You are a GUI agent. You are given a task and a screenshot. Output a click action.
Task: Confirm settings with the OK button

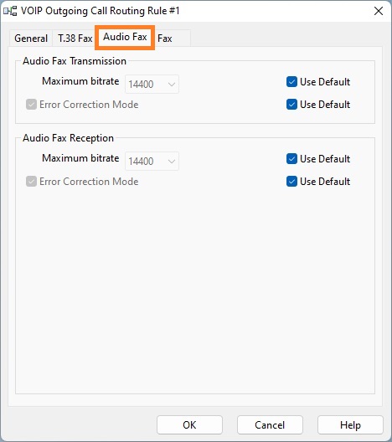point(189,424)
